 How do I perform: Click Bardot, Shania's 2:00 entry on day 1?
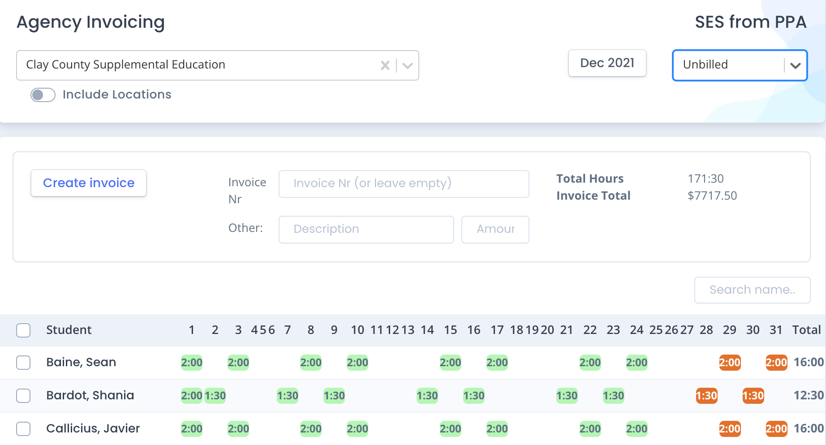(192, 396)
